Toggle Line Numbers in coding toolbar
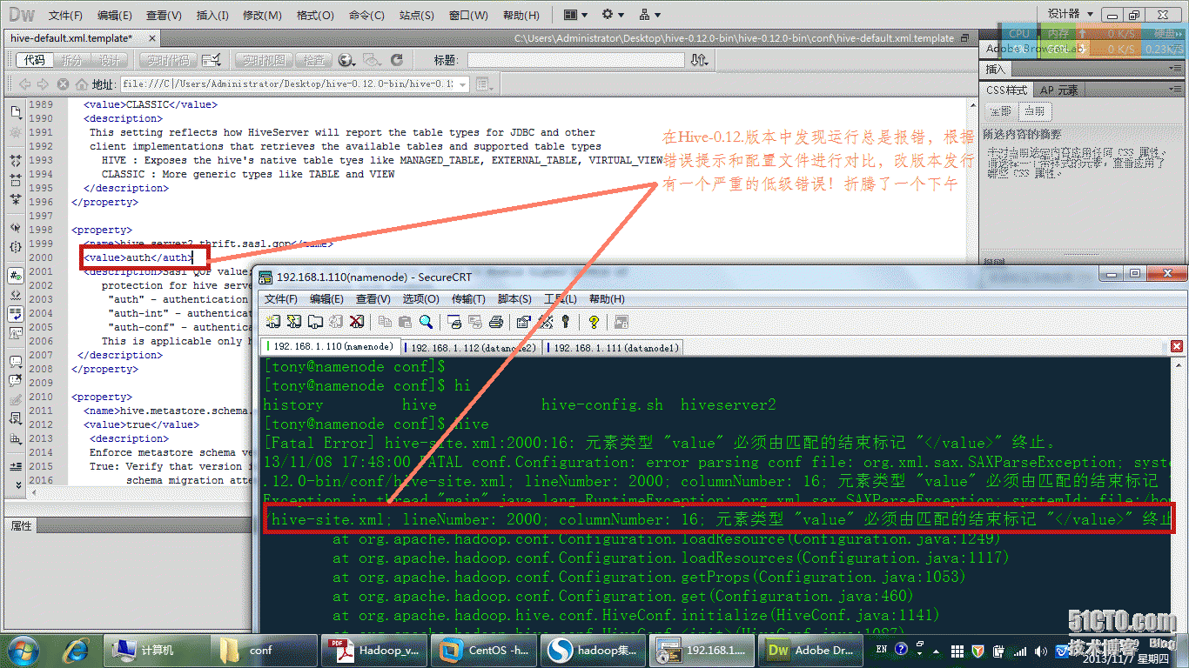The width and height of the screenshot is (1189, 668). [16, 275]
